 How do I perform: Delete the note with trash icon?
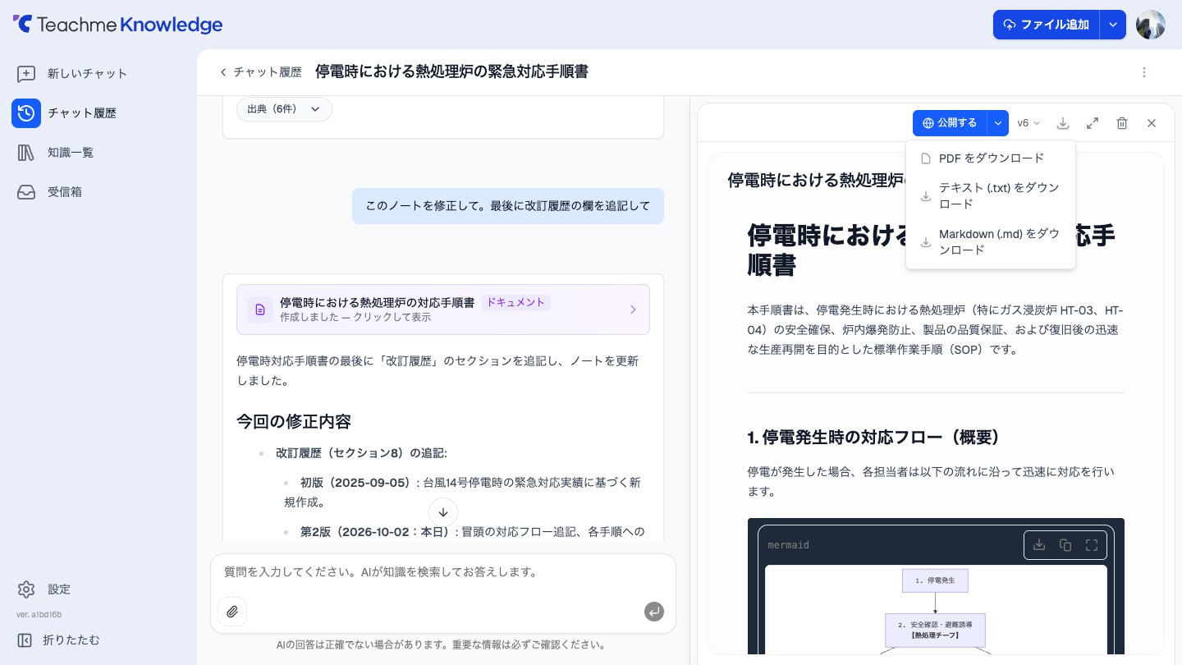(1122, 123)
